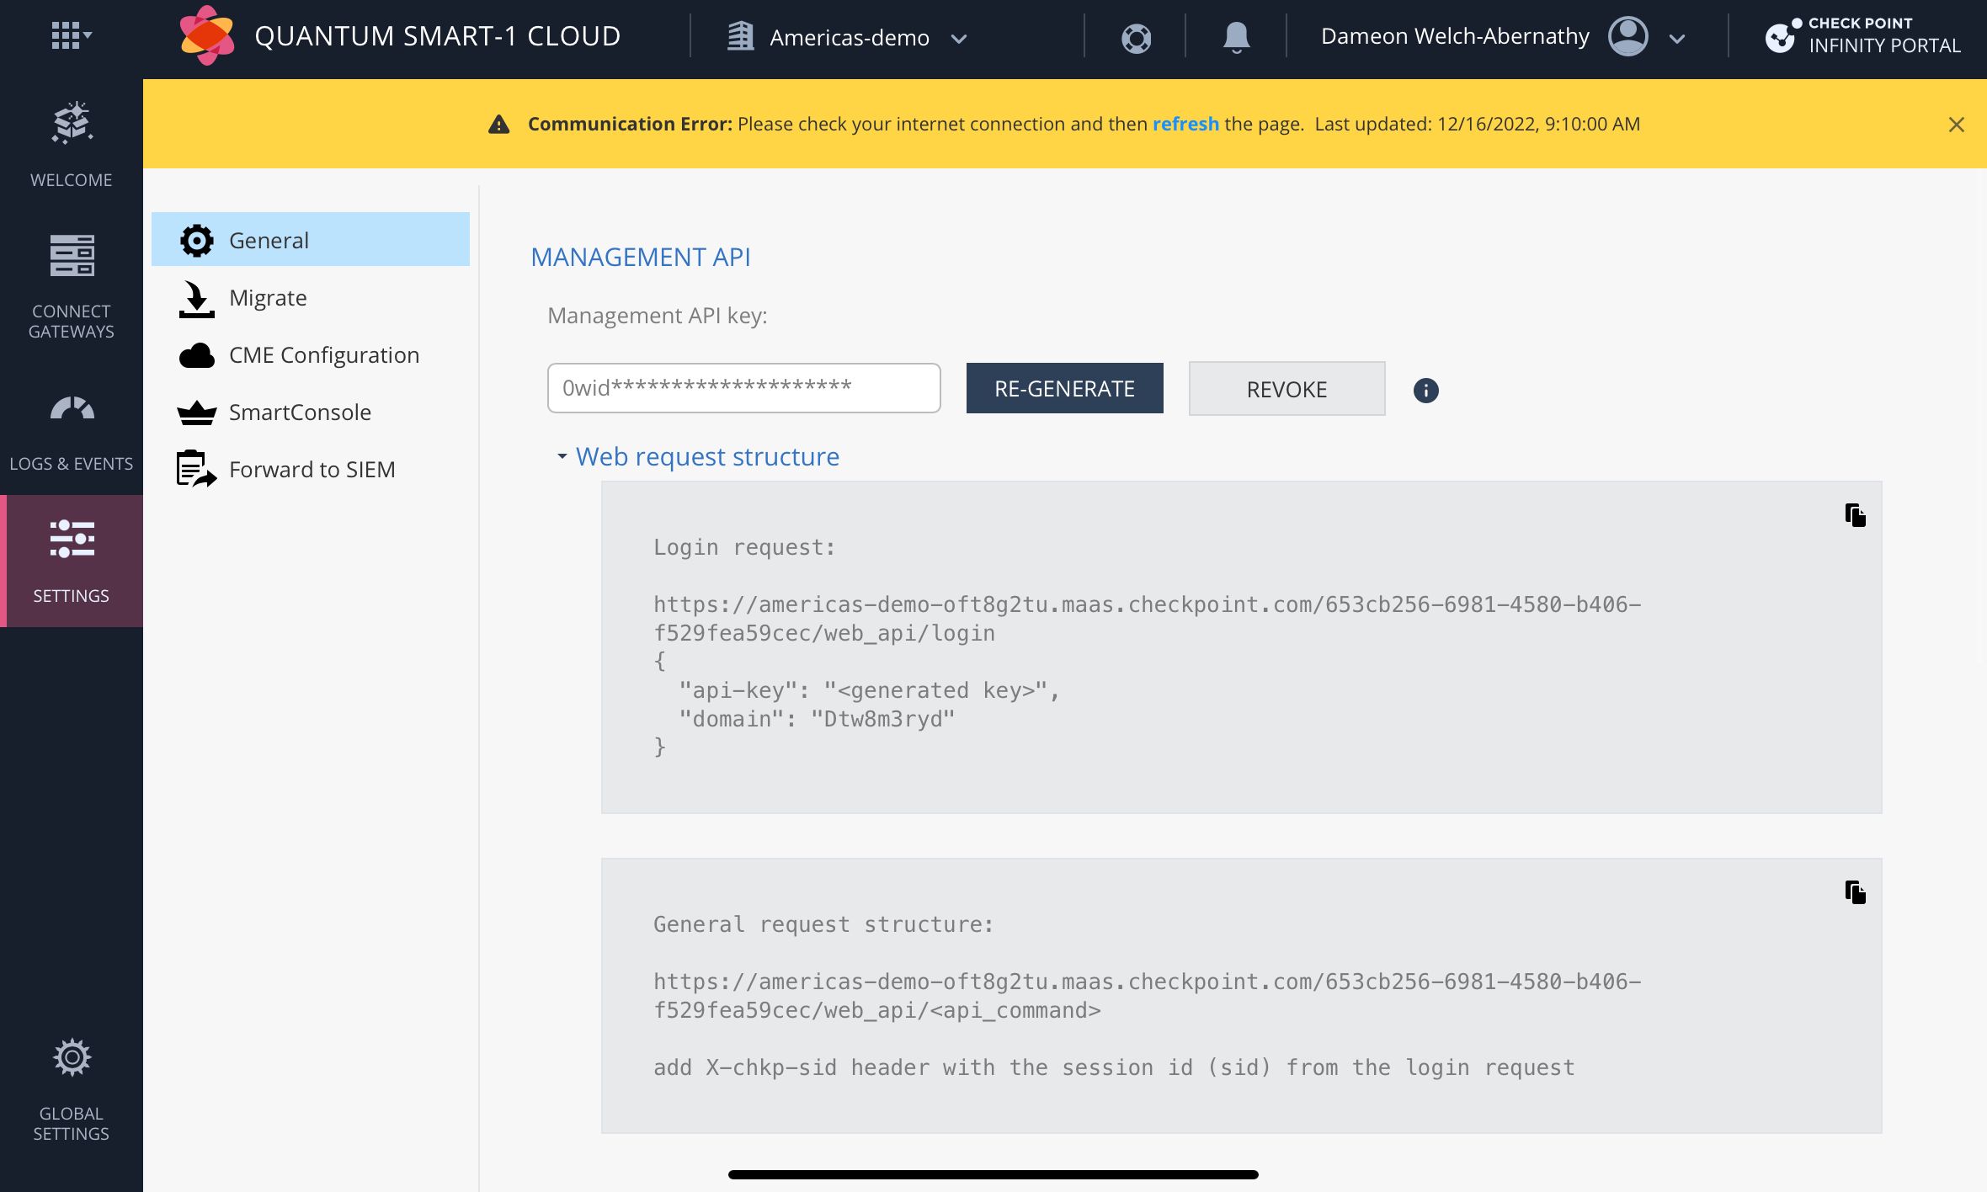Viewport: 1987px width, 1192px height.
Task: Open CME Configuration settings
Action: pyautogui.click(x=311, y=355)
